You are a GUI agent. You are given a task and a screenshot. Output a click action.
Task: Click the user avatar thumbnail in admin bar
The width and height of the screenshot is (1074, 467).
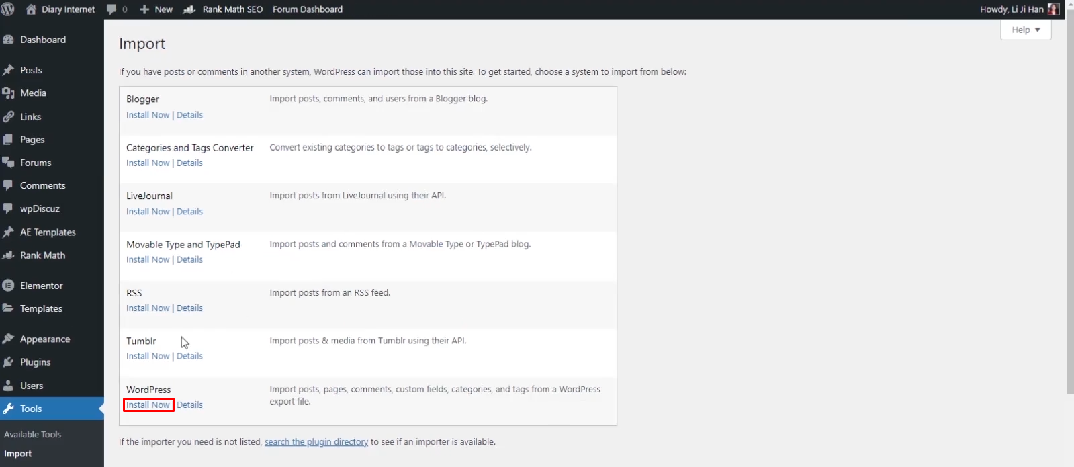coord(1053,9)
